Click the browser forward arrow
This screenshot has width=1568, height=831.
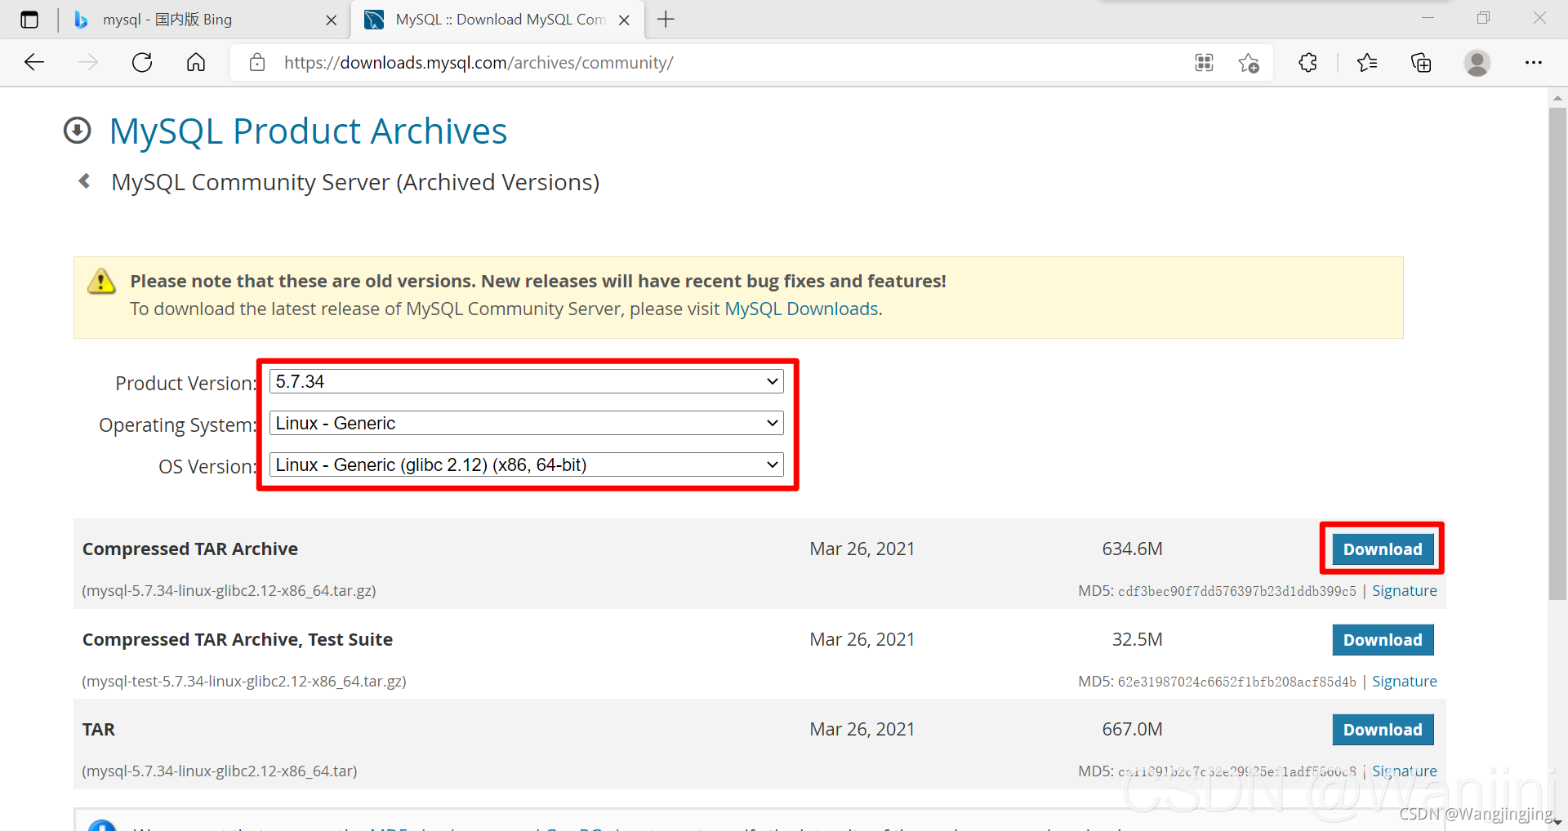click(x=88, y=63)
